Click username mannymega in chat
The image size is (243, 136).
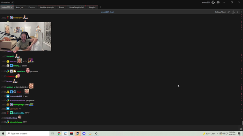tap(19, 105)
